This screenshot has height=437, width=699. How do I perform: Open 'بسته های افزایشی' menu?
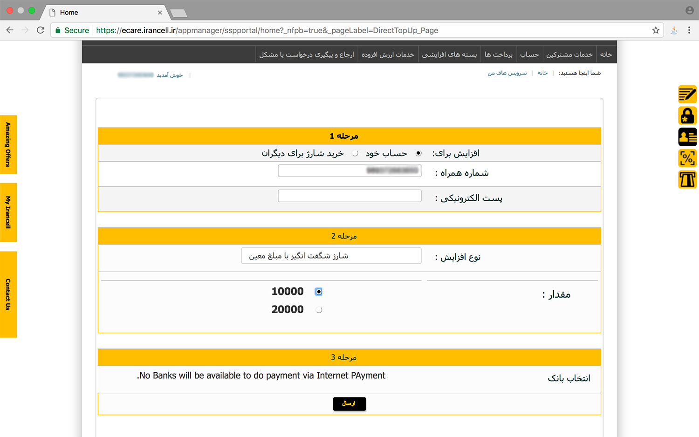[449, 55]
